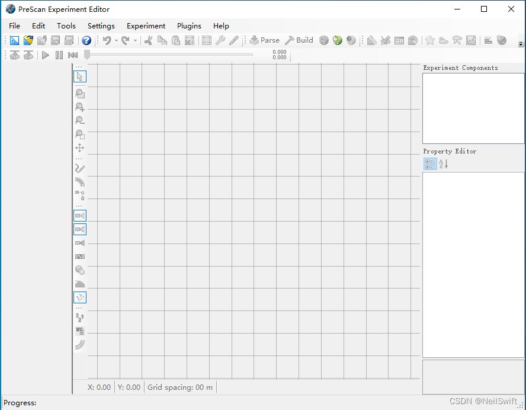Image resolution: width=526 pixels, height=410 pixels.
Task: Sort Property Editor alphabetically A-Z
Action: point(444,164)
